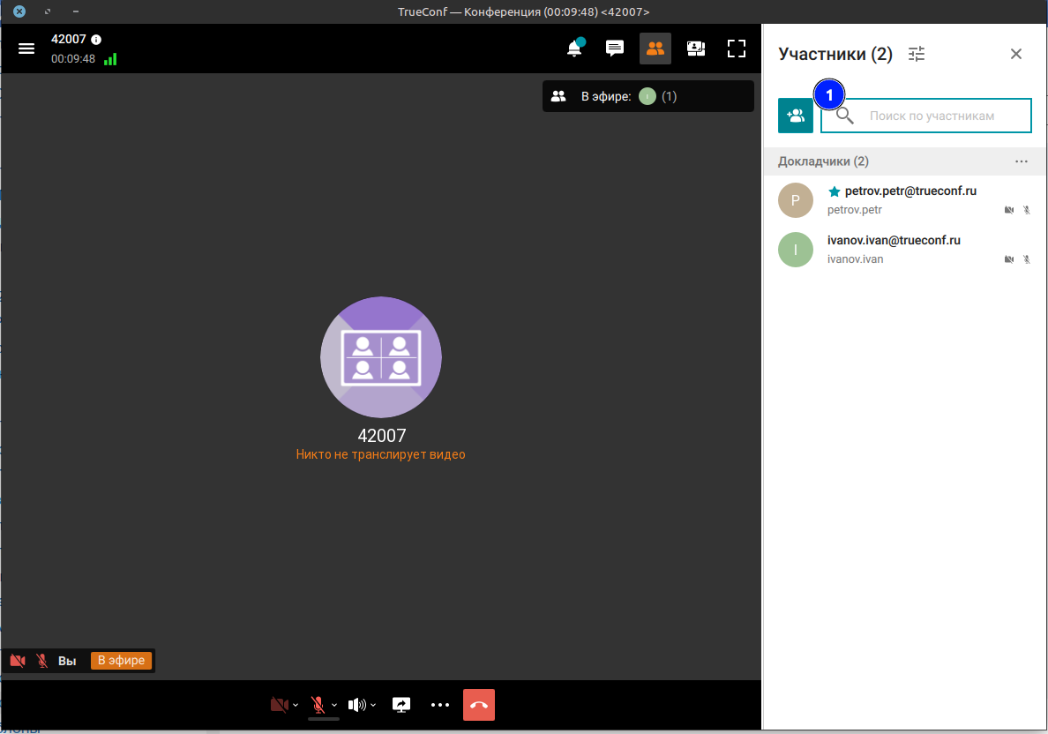
Task: Hang up with the red button
Action: (478, 705)
